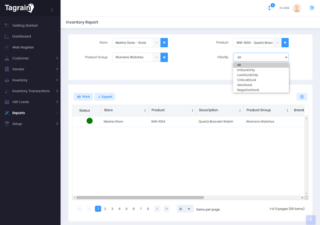The image size is (320, 225).
Task: Choose CriticalStock filter option
Action: [x=261, y=80]
